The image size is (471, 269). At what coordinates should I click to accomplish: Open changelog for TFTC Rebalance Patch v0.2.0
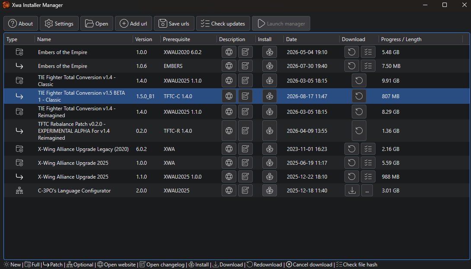coord(245,131)
